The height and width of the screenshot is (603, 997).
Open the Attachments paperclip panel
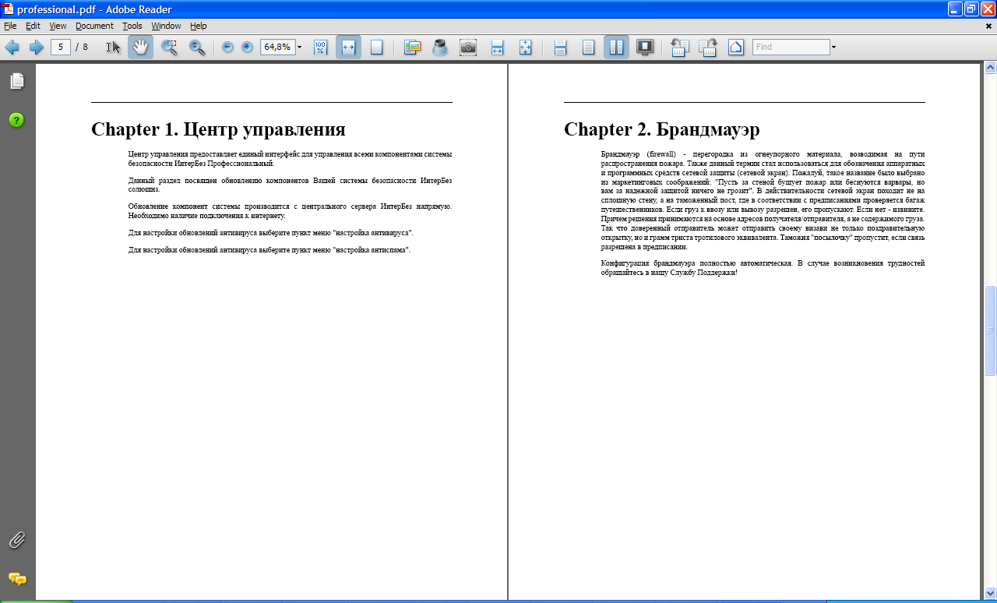(16, 540)
